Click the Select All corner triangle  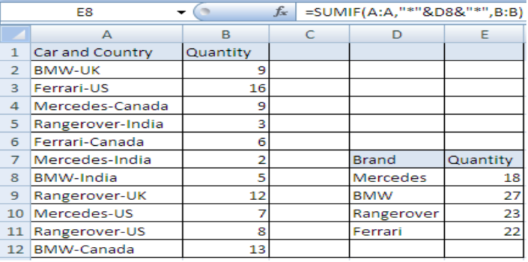point(15,34)
